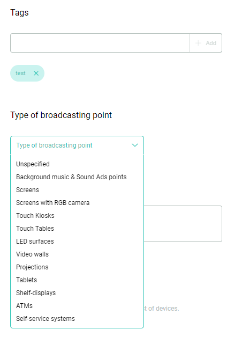
Task: Select the Projections option
Action: click(x=32, y=267)
